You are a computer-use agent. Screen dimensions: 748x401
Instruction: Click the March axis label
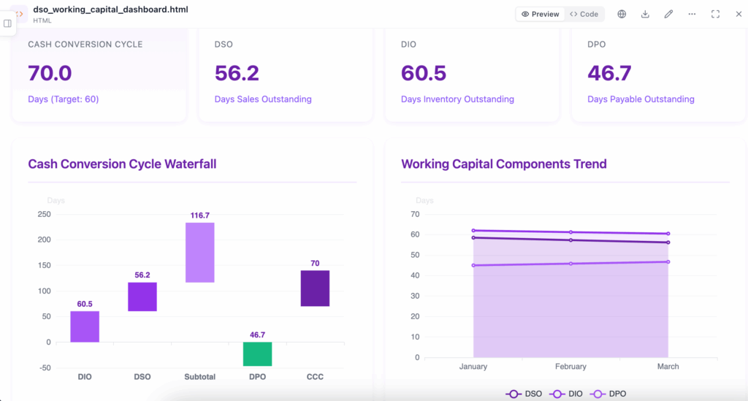668,367
